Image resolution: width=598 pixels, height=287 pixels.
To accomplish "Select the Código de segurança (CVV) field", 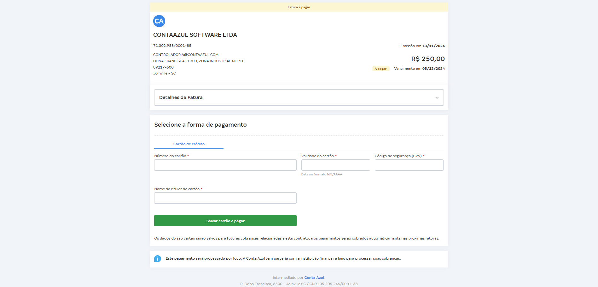I will pyautogui.click(x=409, y=165).
